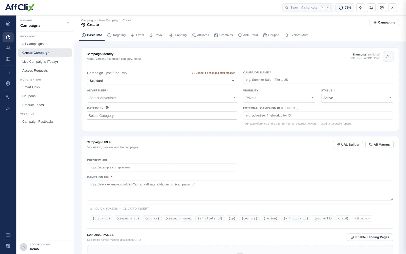
Task: Switch to the Creatives tab
Action: [224, 35]
